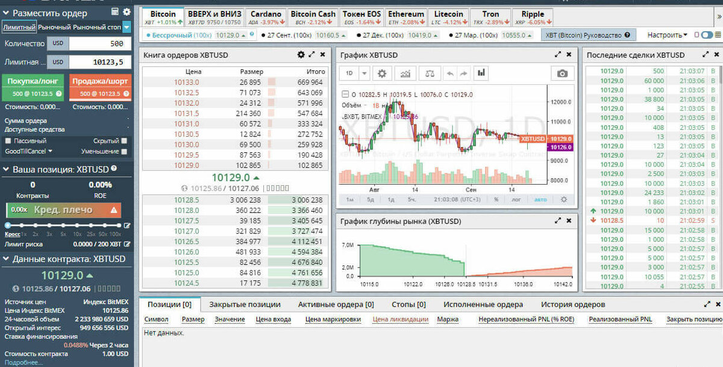Collapse the Ваша позиция section
Viewport: 723px width, 367px height.
coord(7,170)
